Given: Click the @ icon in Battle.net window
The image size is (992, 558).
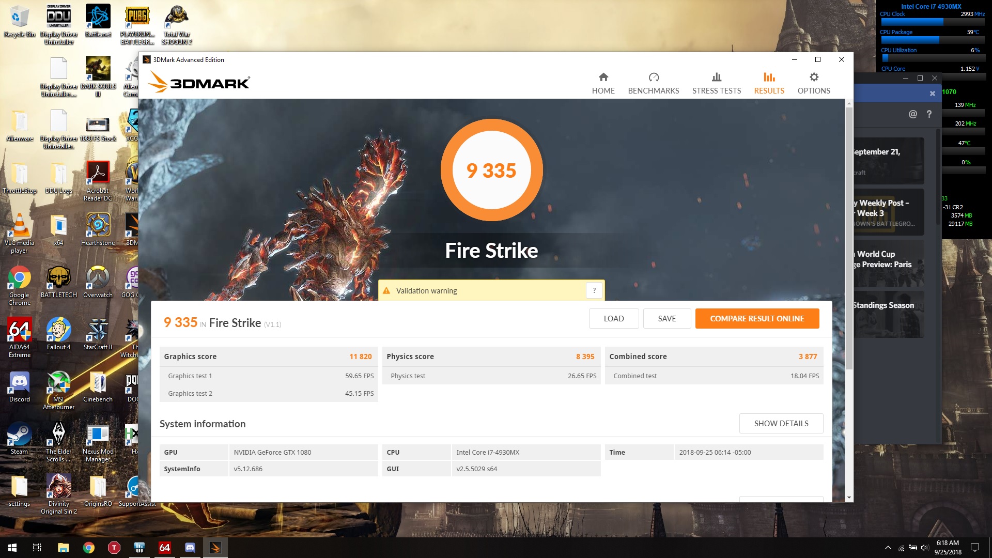Looking at the screenshot, I should click(913, 114).
